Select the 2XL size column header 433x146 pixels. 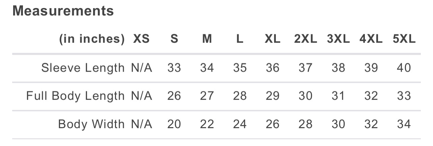[x=306, y=39]
